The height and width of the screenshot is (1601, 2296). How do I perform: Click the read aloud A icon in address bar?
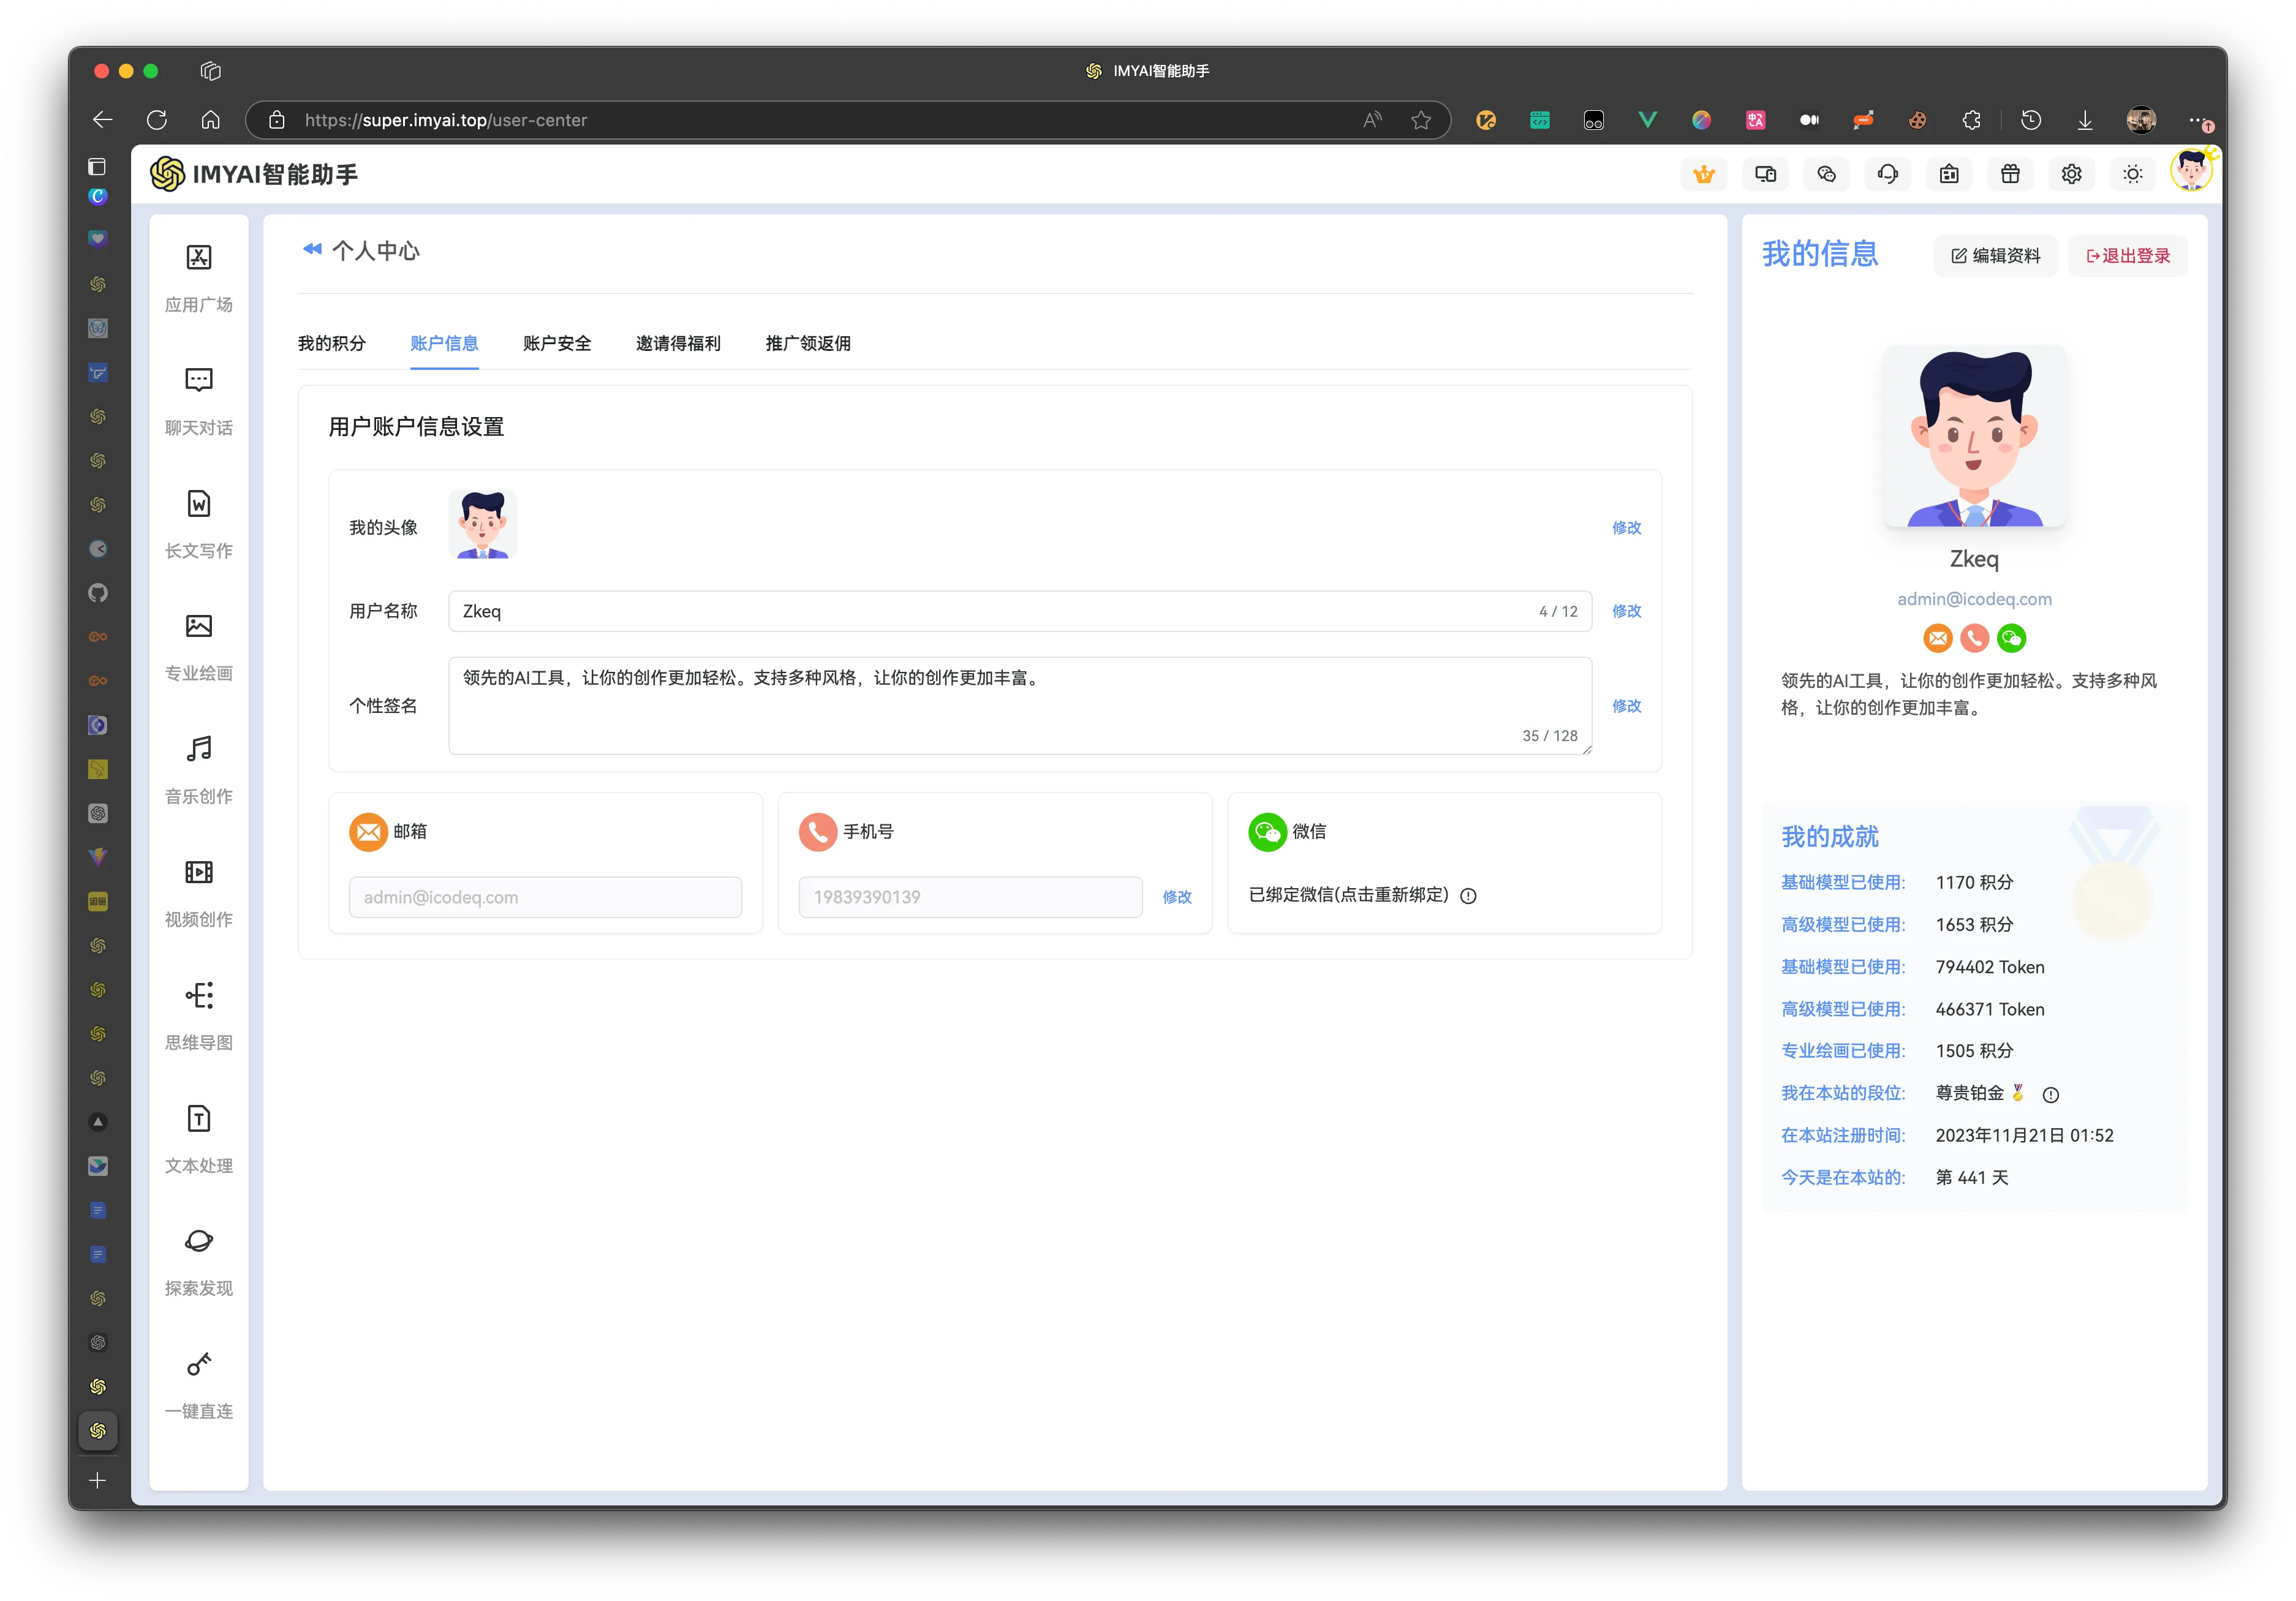pyautogui.click(x=1373, y=120)
